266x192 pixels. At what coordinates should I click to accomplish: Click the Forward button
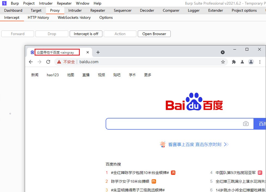[x=18, y=34]
